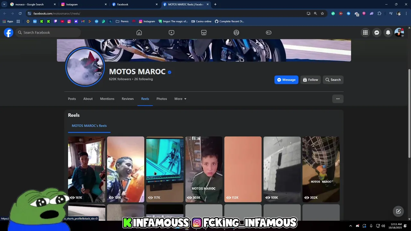Viewport: 411px width, 231px height.
Task: Click the address bar URL
Action: (x=57, y=13)
